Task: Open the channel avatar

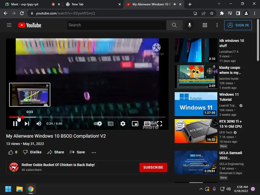Action: point(14,167)
